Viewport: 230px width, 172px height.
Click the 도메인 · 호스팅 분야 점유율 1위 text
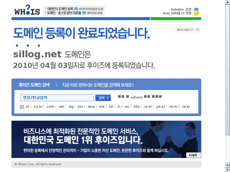coord(66,13)
